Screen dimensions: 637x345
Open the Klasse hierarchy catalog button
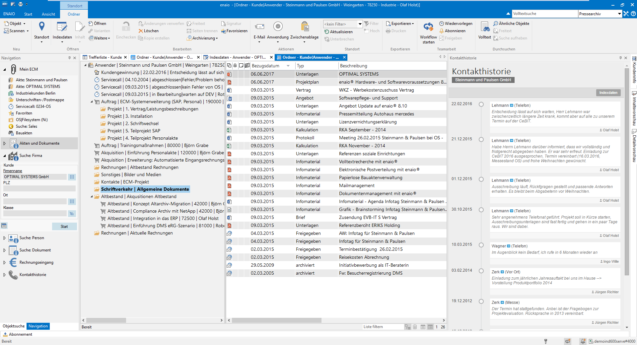pyautogui.click(x=72, y=213)
